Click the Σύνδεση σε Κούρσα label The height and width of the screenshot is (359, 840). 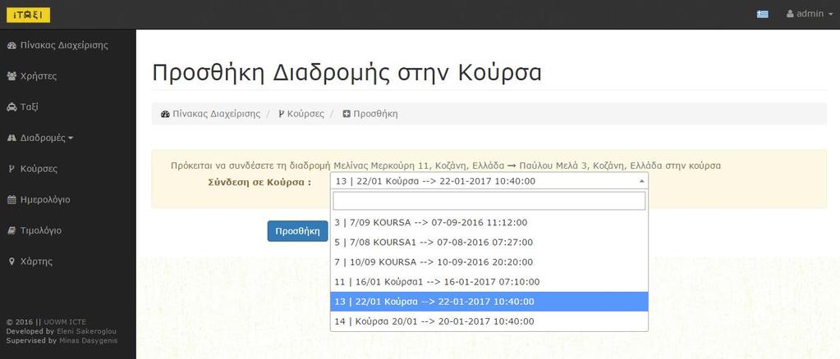pos(259,182)
